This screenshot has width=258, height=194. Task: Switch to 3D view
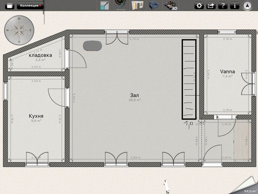click(171, 6)
